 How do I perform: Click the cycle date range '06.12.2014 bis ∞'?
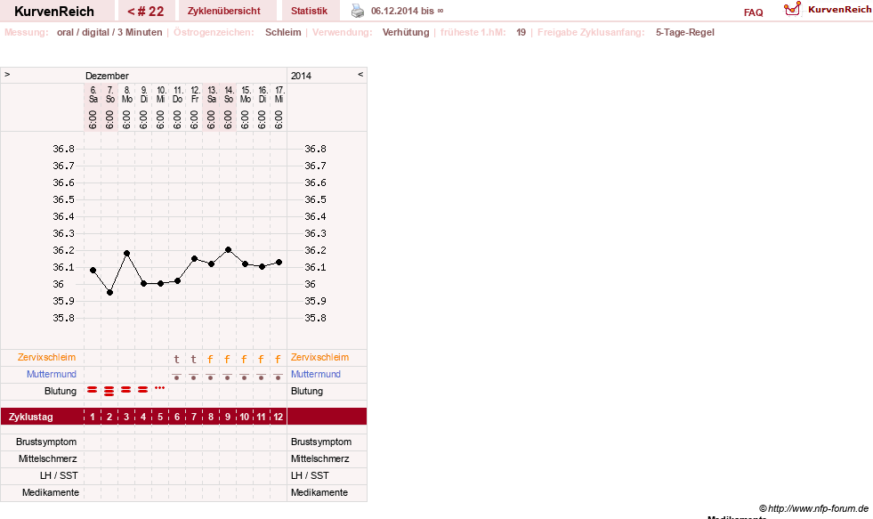(408, 11)
